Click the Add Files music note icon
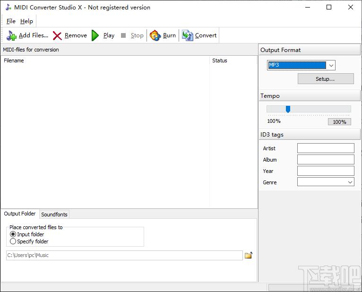 tap(11, 35)
